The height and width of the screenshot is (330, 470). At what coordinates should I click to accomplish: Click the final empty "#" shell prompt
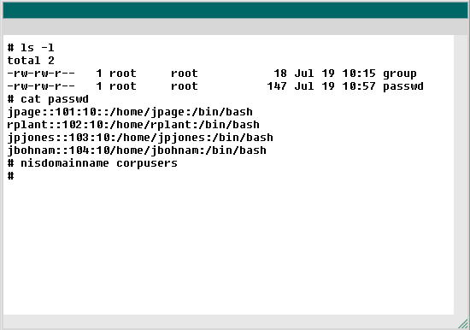11,176
